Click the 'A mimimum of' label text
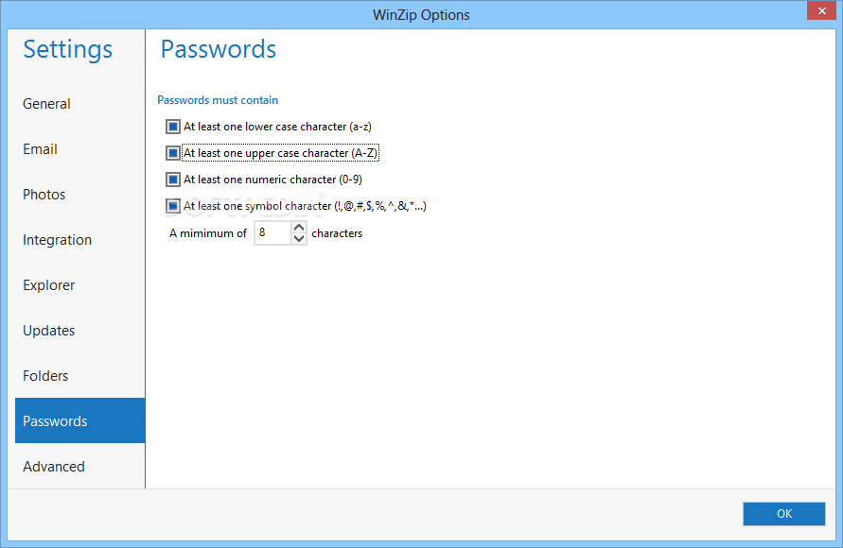843x548 pixels. pos(207,233)
